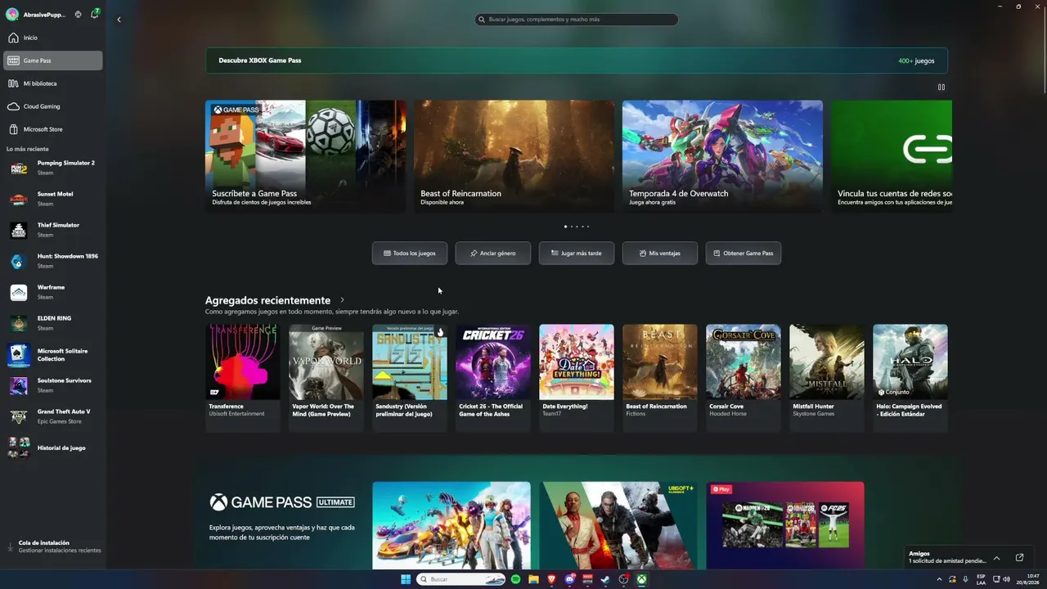The width and height of the screenshot is (1047, 589).
Task: Open the Sandustry game tile
Action: pyautogui.click(x=410, y=377)
